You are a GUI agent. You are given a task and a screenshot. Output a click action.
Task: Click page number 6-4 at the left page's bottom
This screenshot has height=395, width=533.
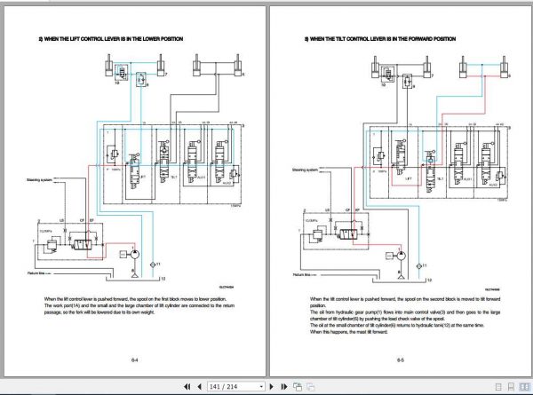(135, 359)
